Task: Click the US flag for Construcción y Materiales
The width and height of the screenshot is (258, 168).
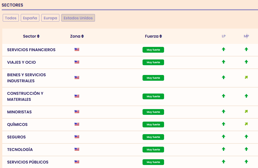Action: tap(77, 96)
